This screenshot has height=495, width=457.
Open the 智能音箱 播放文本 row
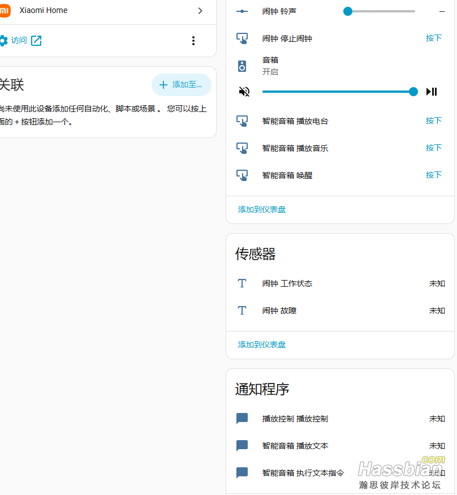coord(340,446)
